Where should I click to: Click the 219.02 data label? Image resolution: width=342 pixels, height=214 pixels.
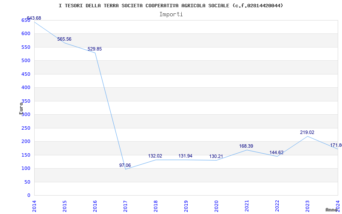pos(307,132)
